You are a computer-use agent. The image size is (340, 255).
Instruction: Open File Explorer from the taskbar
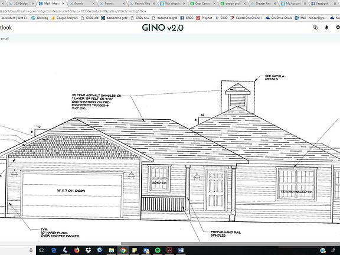[111, 250]
